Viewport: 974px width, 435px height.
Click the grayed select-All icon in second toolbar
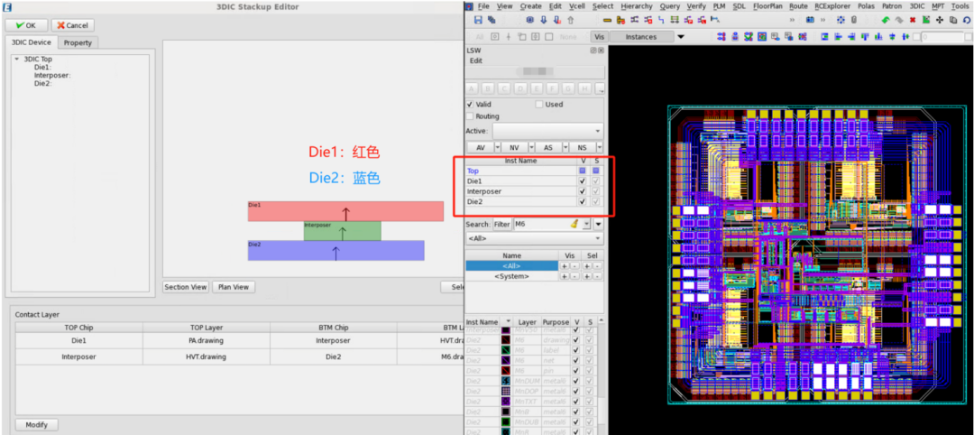[x=480, y=37]
